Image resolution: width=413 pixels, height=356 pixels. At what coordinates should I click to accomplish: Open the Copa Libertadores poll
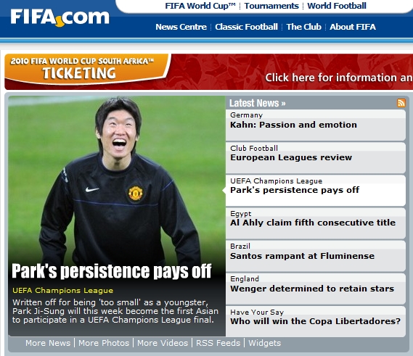316,321
